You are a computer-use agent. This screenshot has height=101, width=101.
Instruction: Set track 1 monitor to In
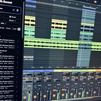[24, 79]
